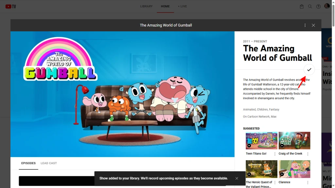Play icon on Teen Titans Go! thumbnail
Image resolution: width=335 pixels, height=188 pixels.
[x=249, y=146]
